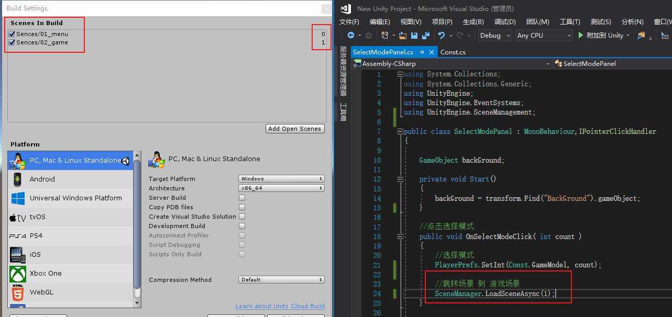Enable the Development Build checkbox

tap(242, 226)
